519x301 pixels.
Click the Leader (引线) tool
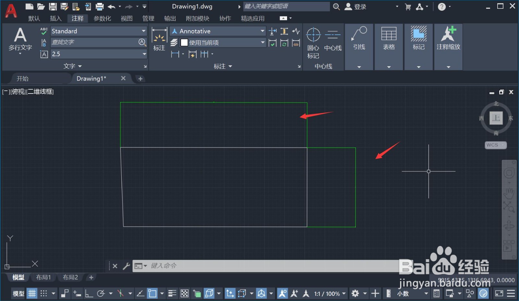click(x=359, y=38)
